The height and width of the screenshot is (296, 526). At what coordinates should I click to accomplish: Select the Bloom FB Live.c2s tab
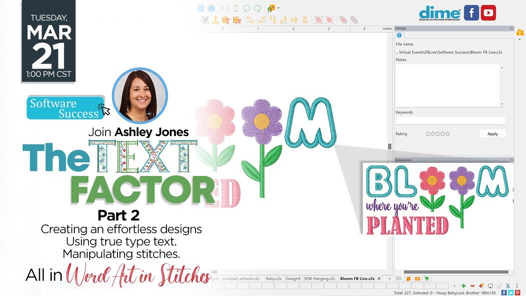357,278
